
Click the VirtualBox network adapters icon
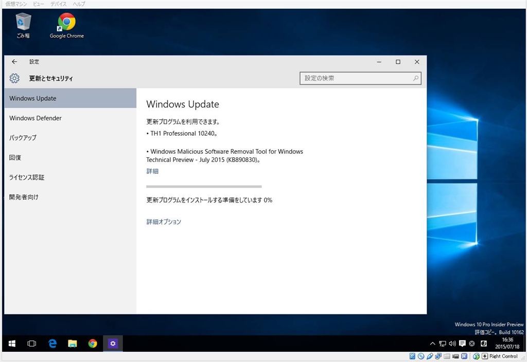click(438, 356)
